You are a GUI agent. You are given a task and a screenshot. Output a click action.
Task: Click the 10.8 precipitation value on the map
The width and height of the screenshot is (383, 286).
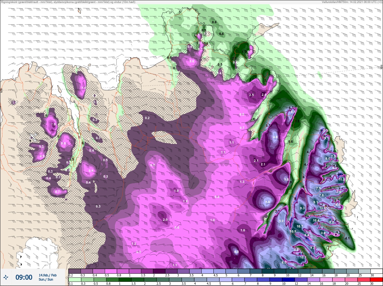293,231
